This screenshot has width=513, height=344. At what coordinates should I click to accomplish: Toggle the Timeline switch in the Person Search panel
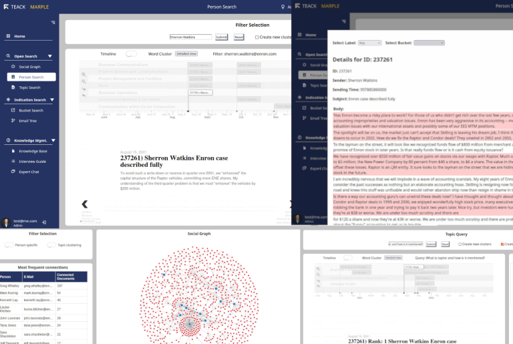point(131,53)
